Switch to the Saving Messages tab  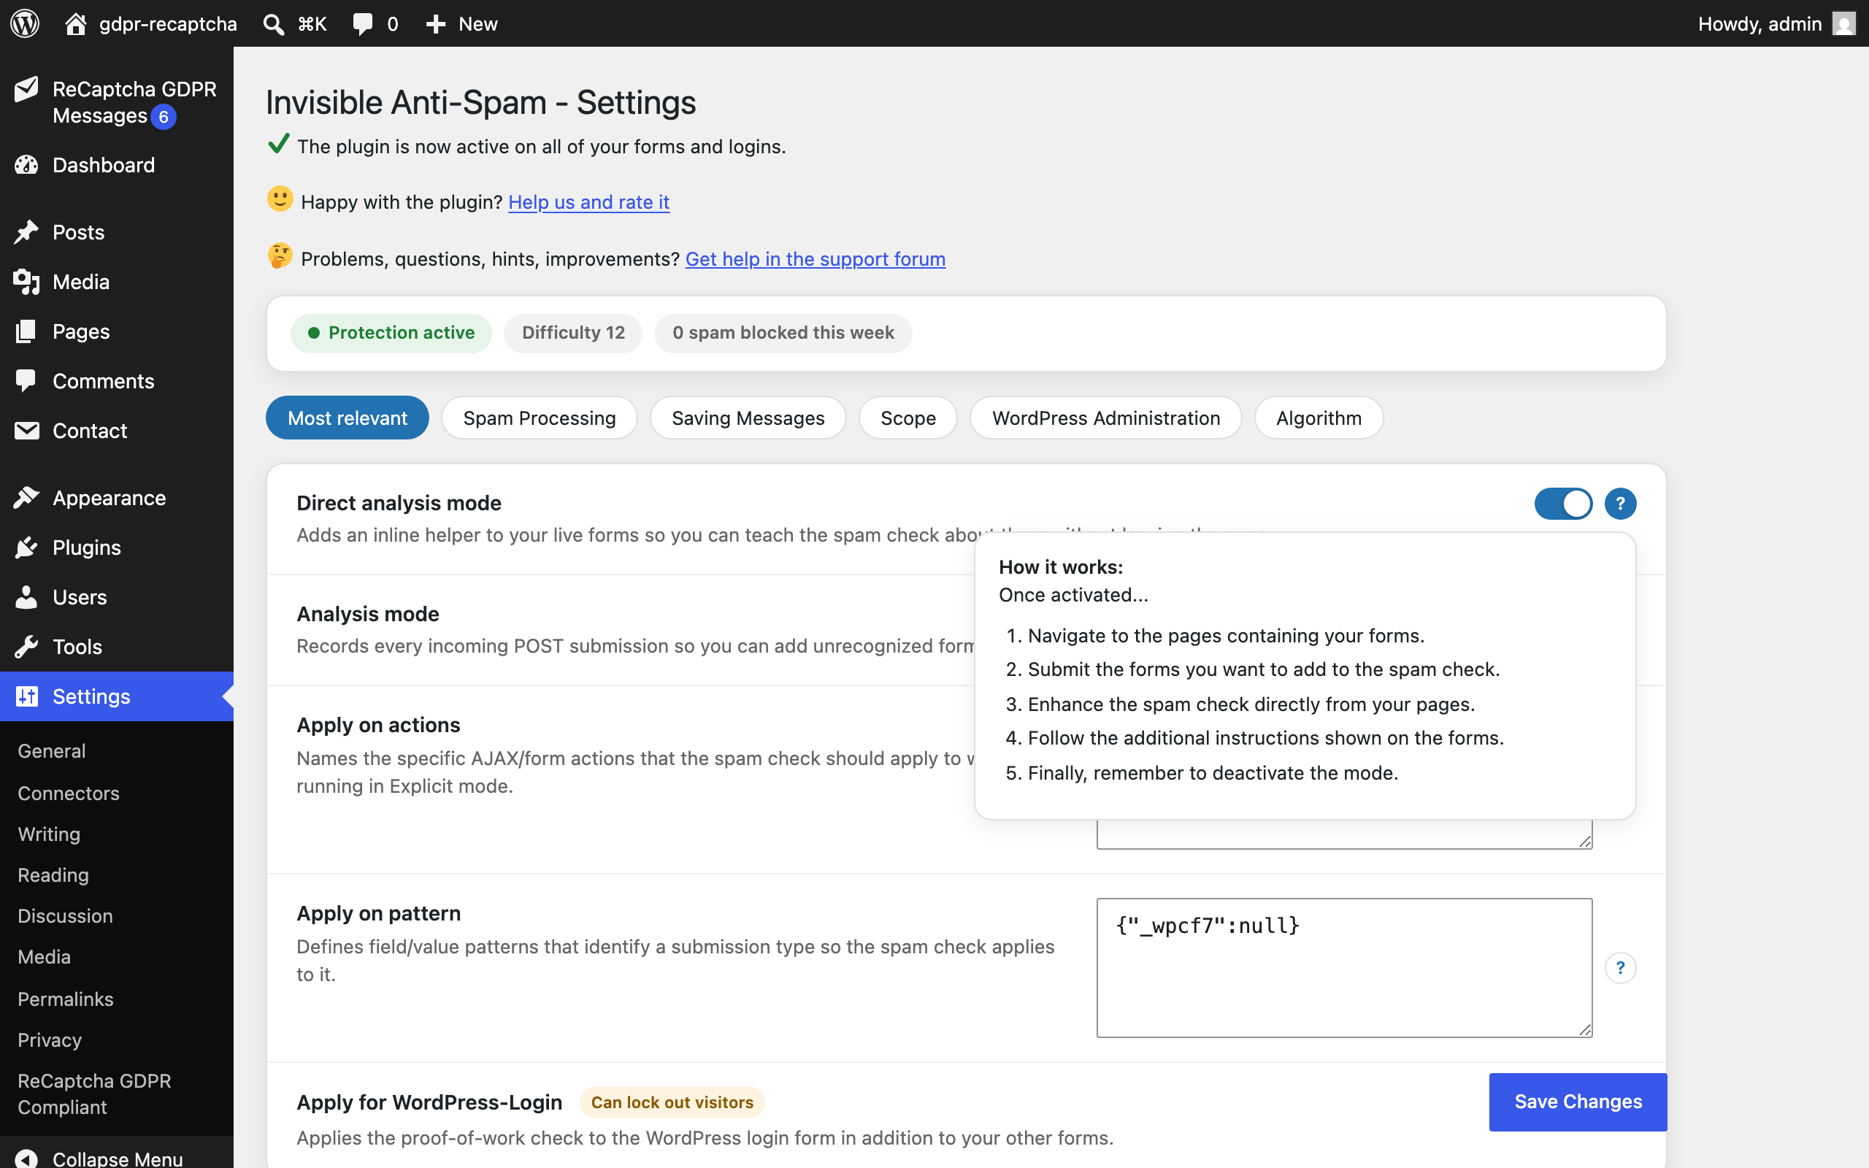tap(748, 418)
